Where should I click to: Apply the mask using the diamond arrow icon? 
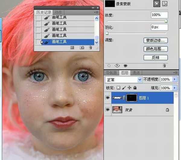click(x=117, y=66)
